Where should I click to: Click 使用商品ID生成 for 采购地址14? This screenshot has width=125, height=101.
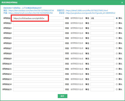point(77,84)
